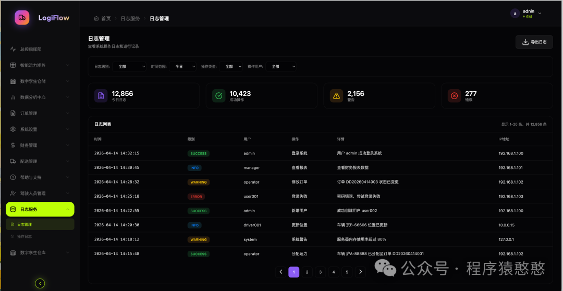Viewport: 563px width, 291px height.
Task: Go to page 3 of the log list
Action: (320, 272)
